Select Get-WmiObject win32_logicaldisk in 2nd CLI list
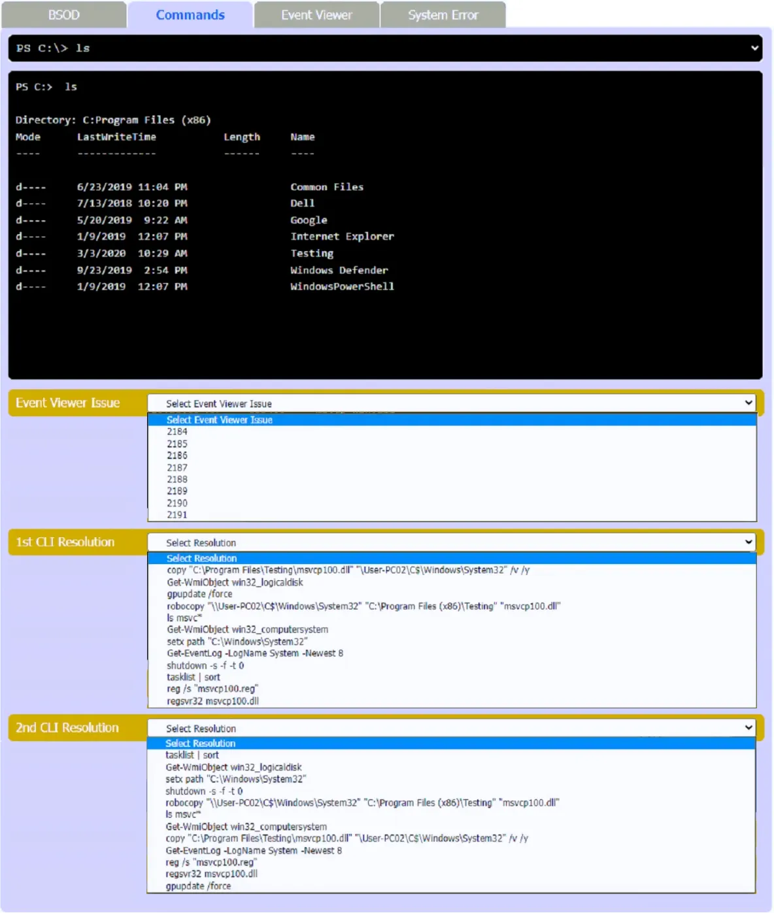 (x=451, y=767)
